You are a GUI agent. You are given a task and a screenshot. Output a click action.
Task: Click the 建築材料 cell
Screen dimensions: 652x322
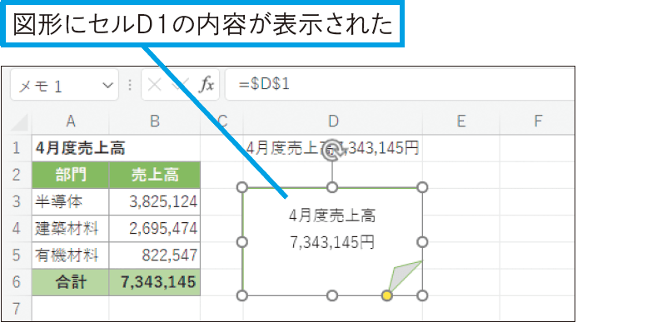[x=71, y=229]
